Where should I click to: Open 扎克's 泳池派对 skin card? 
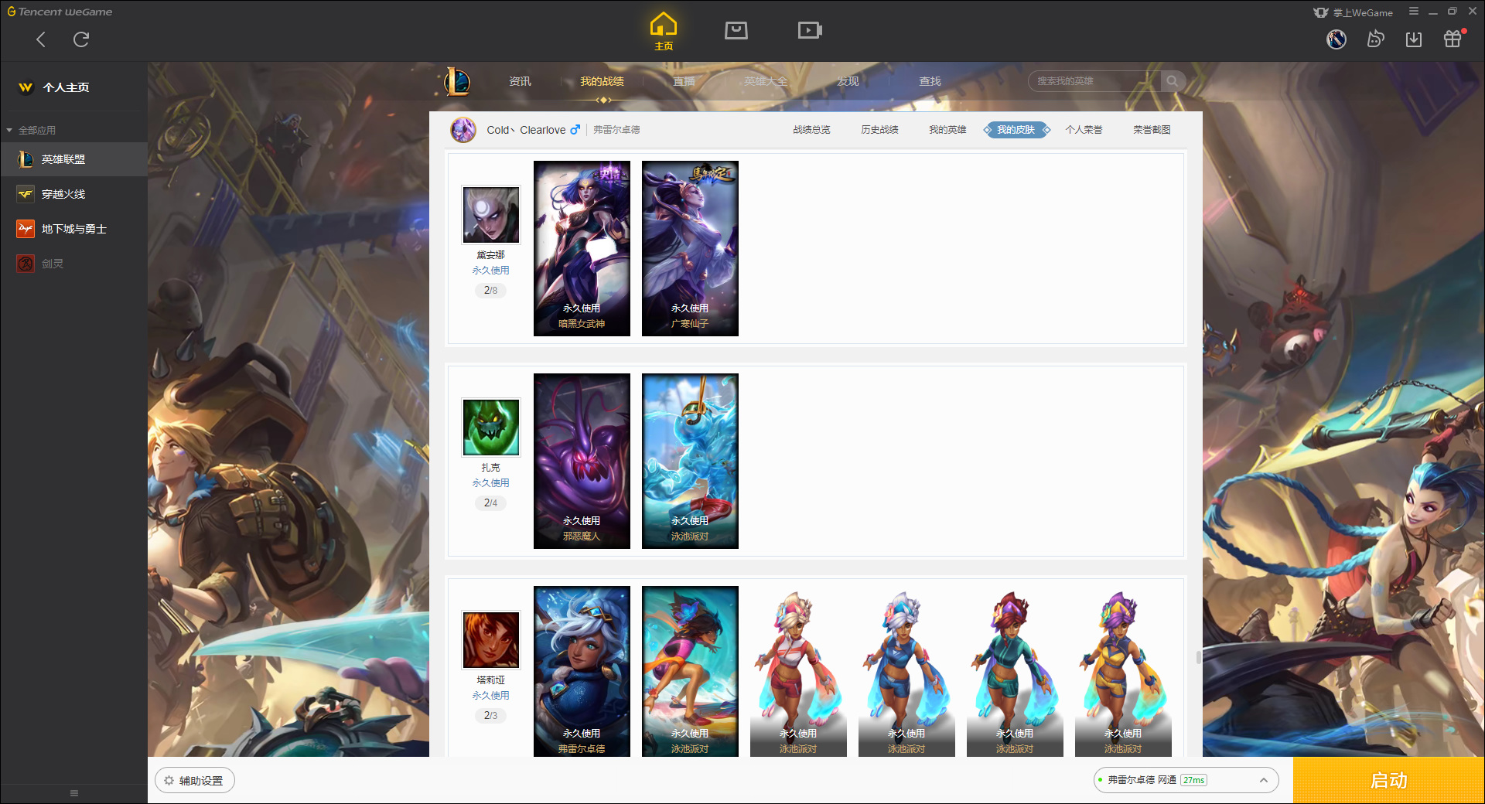click(690, 461)
